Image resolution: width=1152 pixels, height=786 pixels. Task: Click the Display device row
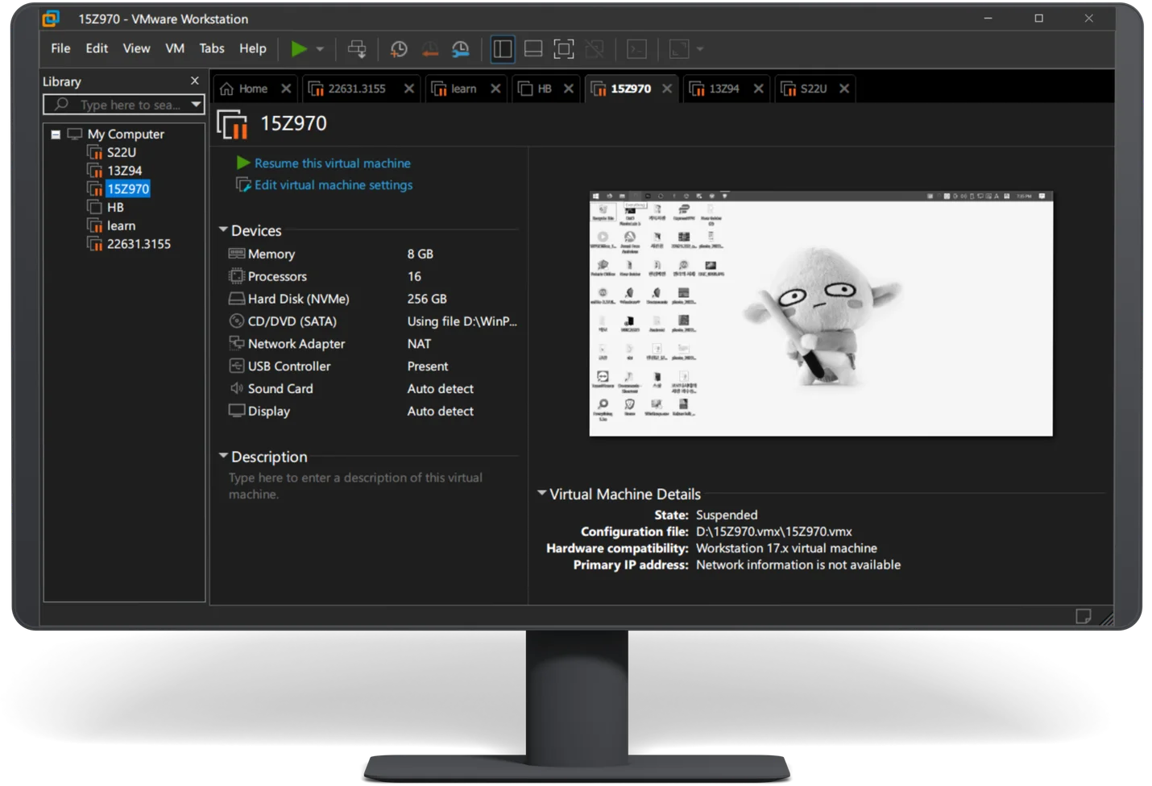click(373, 412)
